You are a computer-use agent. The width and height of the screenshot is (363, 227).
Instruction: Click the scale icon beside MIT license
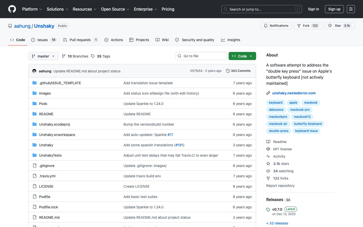(268, 149)
